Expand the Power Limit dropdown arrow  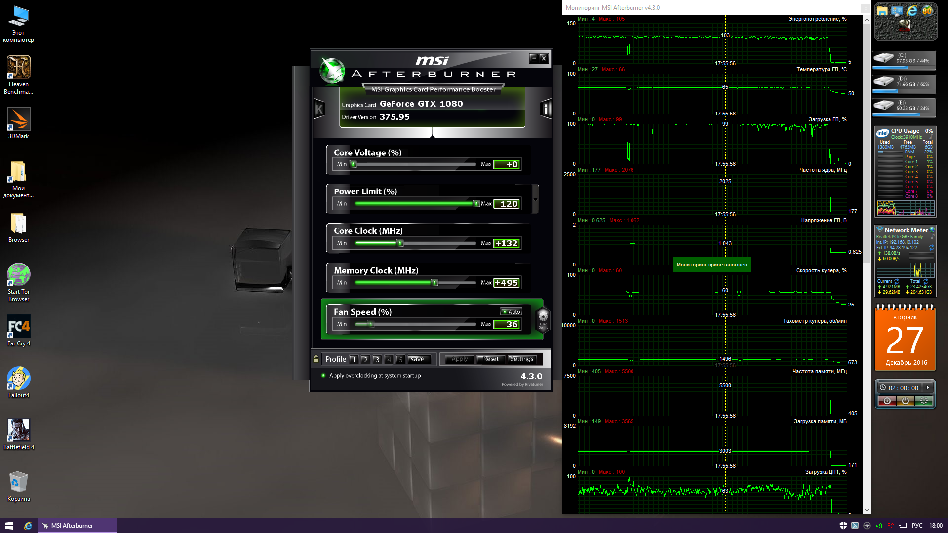pyautogui.click(x=535, y=200)
